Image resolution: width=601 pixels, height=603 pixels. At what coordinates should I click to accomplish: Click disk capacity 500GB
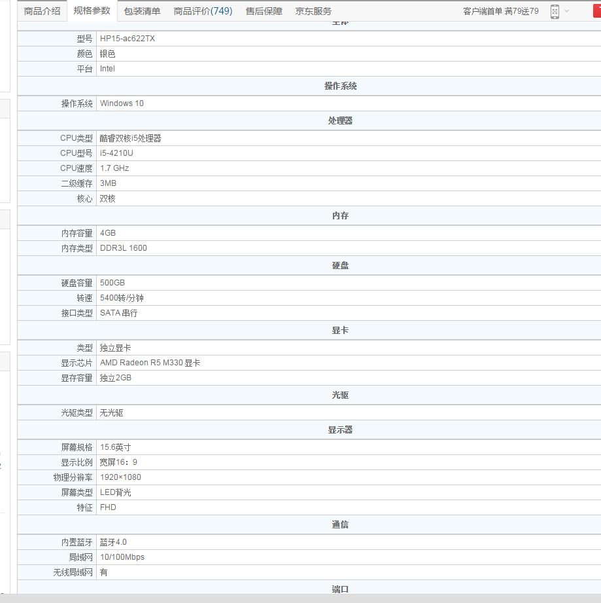coord(112,283)
